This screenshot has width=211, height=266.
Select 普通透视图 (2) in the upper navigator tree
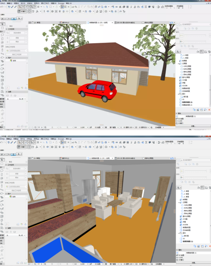187,105
